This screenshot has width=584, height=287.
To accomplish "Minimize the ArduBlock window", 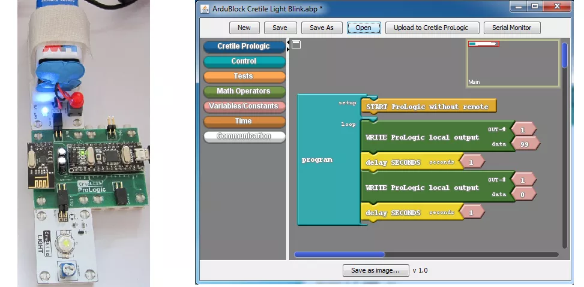I will [x=520, y=6].
